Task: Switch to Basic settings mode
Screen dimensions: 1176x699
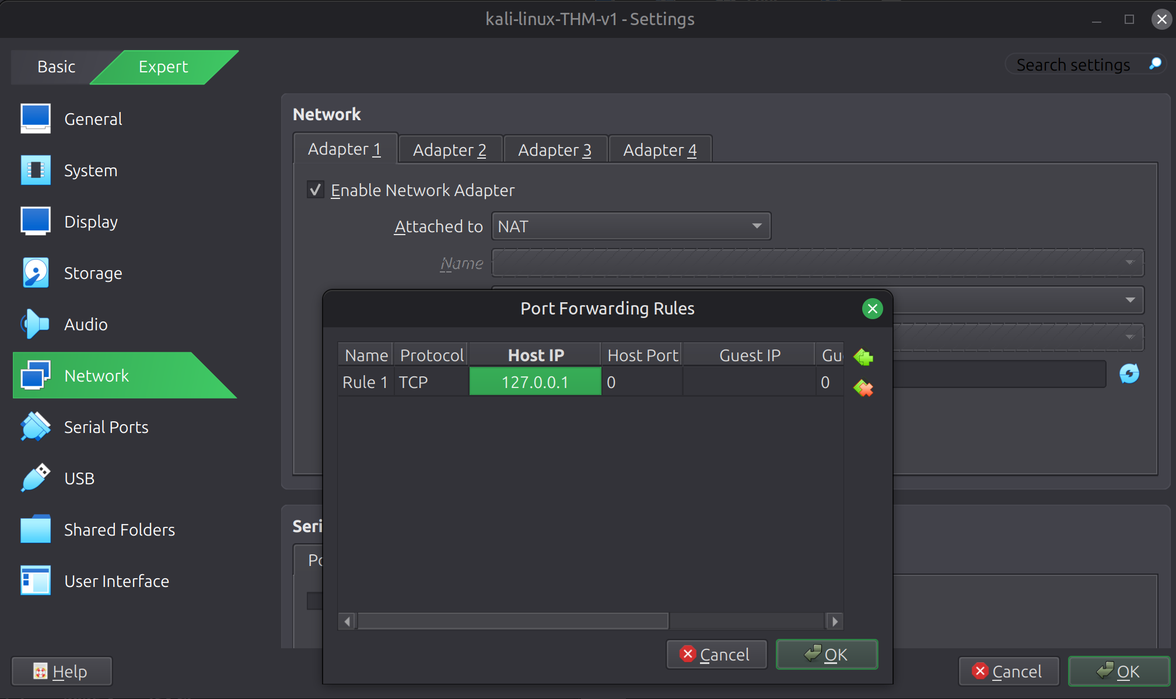Action: coord(56,67)
